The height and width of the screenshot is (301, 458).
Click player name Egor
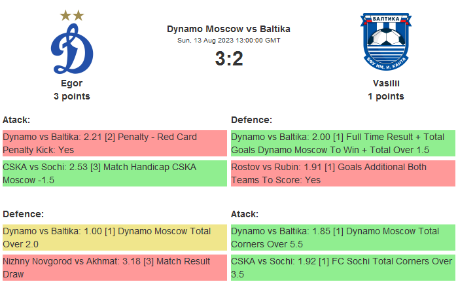point(71,83)
